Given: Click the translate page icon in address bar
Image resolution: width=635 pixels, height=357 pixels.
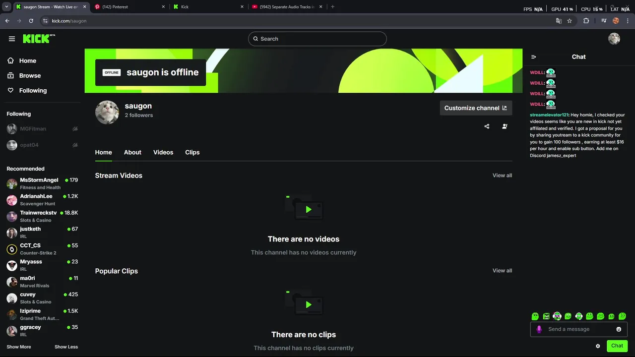Looking at the screenshot, I should (x=559, y=21).
